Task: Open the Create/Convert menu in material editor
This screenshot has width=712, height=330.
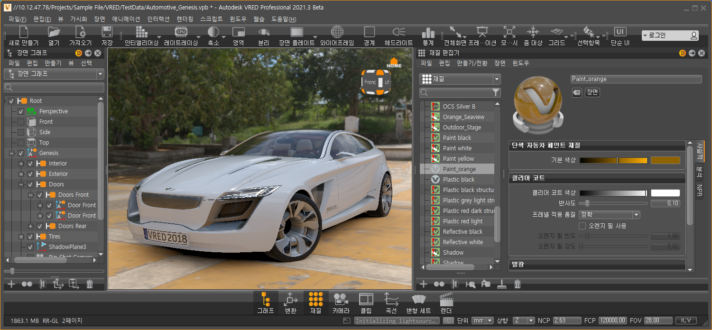Action: [x=472, y=63]
